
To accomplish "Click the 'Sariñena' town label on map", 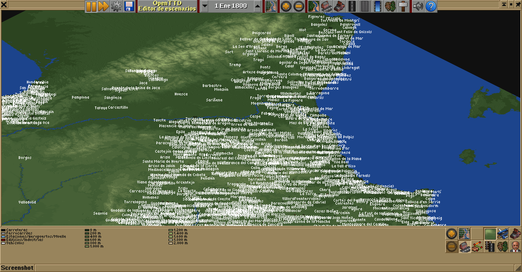I will pos(214,100).
